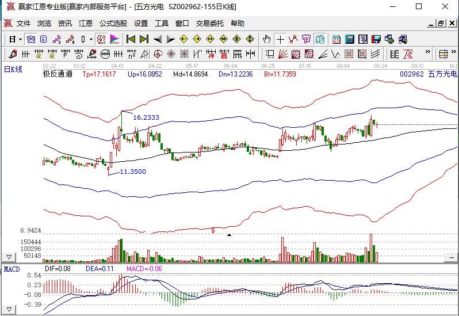This screenshot has height=316, width=459.
Task: Jump to first bar with skip-back icon
Action: [131, 39]
